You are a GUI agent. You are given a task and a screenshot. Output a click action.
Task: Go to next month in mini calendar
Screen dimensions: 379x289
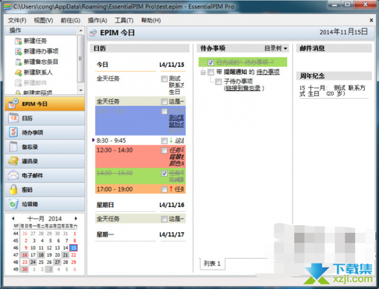76,219
